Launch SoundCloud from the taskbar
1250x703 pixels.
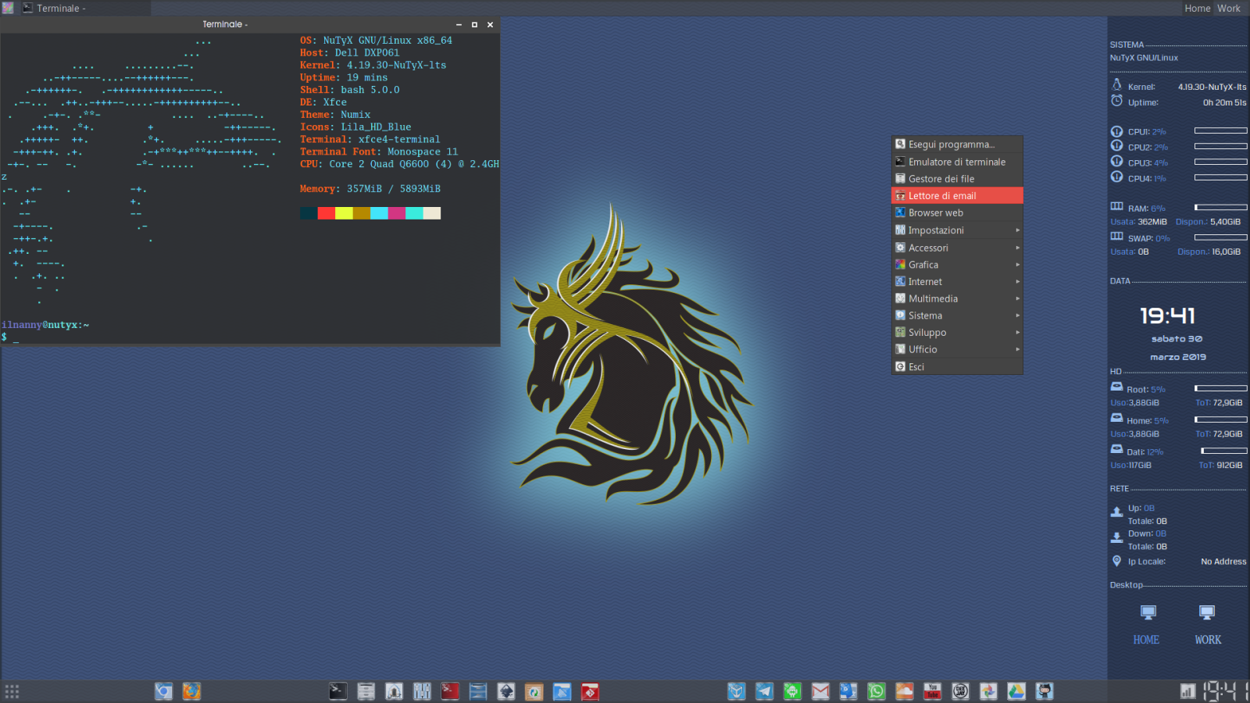coord(905,691)
